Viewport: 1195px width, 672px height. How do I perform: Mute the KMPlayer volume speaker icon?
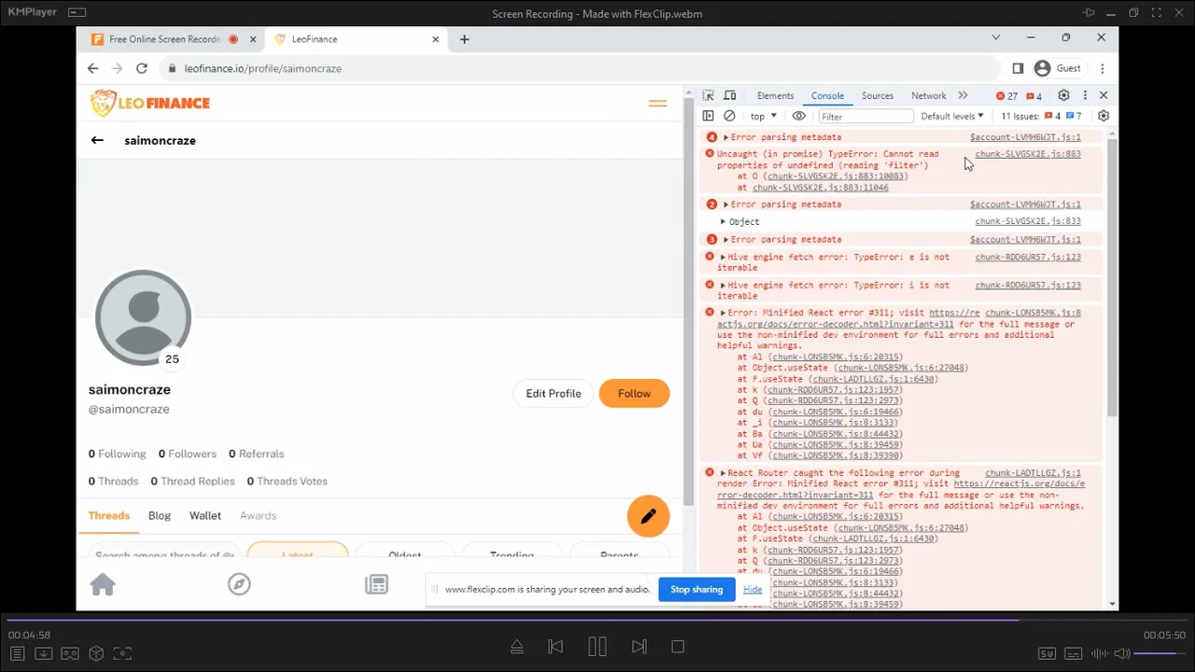point(1122,653)
